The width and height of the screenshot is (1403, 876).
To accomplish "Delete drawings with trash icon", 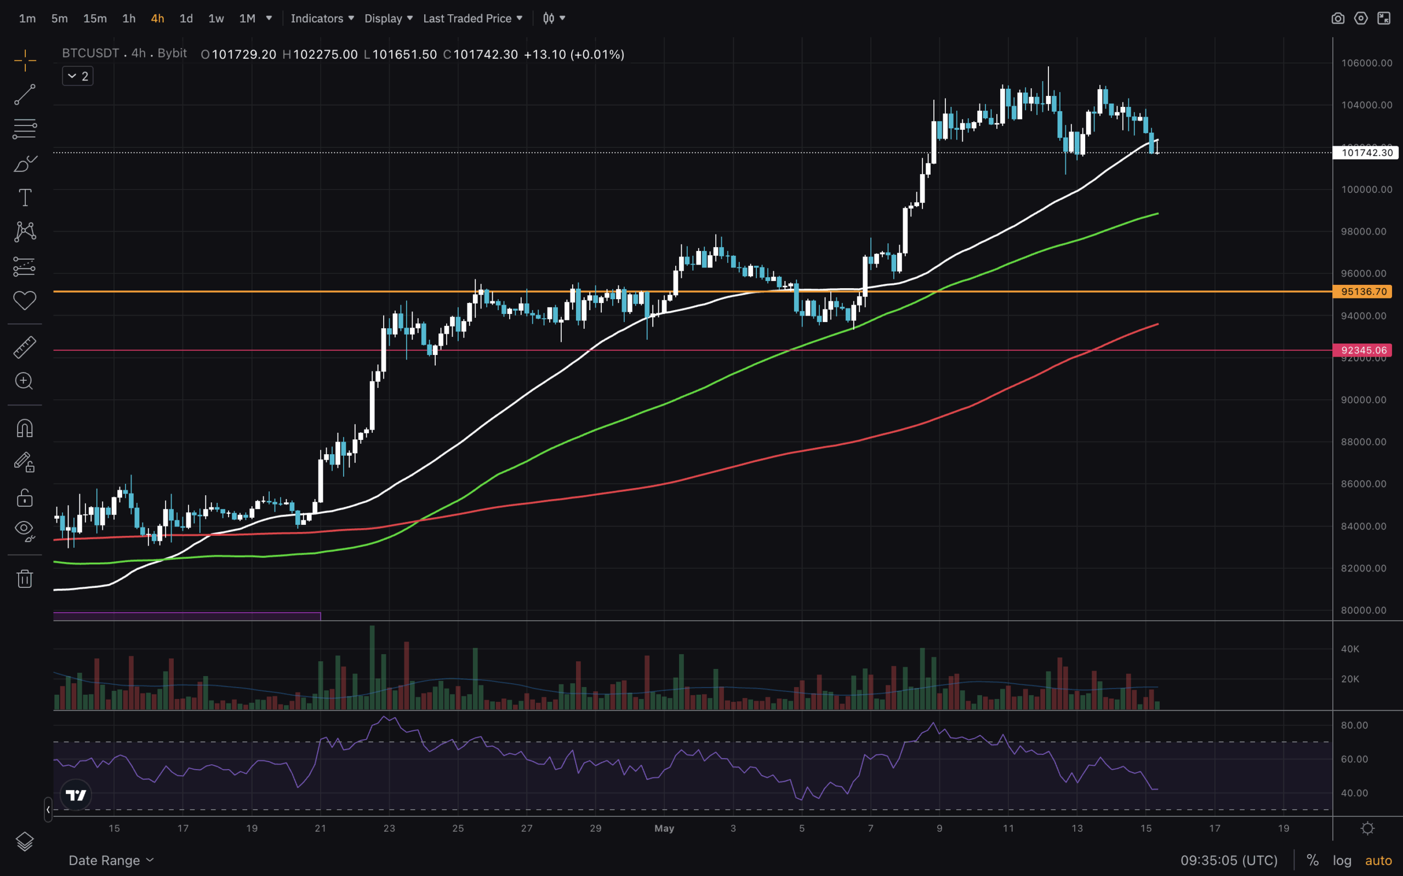I will [x=25, y=578].
